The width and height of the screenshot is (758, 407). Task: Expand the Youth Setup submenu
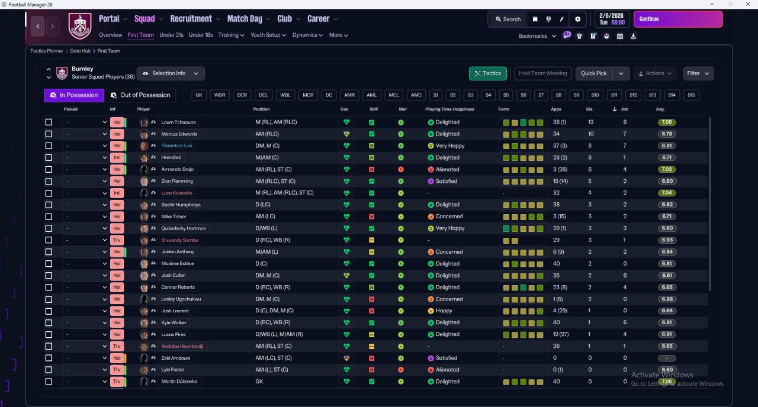coord(268,35)
